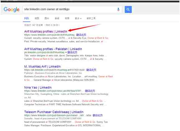Click the URL text of the Telesom Purchaser result

[58, 115]
